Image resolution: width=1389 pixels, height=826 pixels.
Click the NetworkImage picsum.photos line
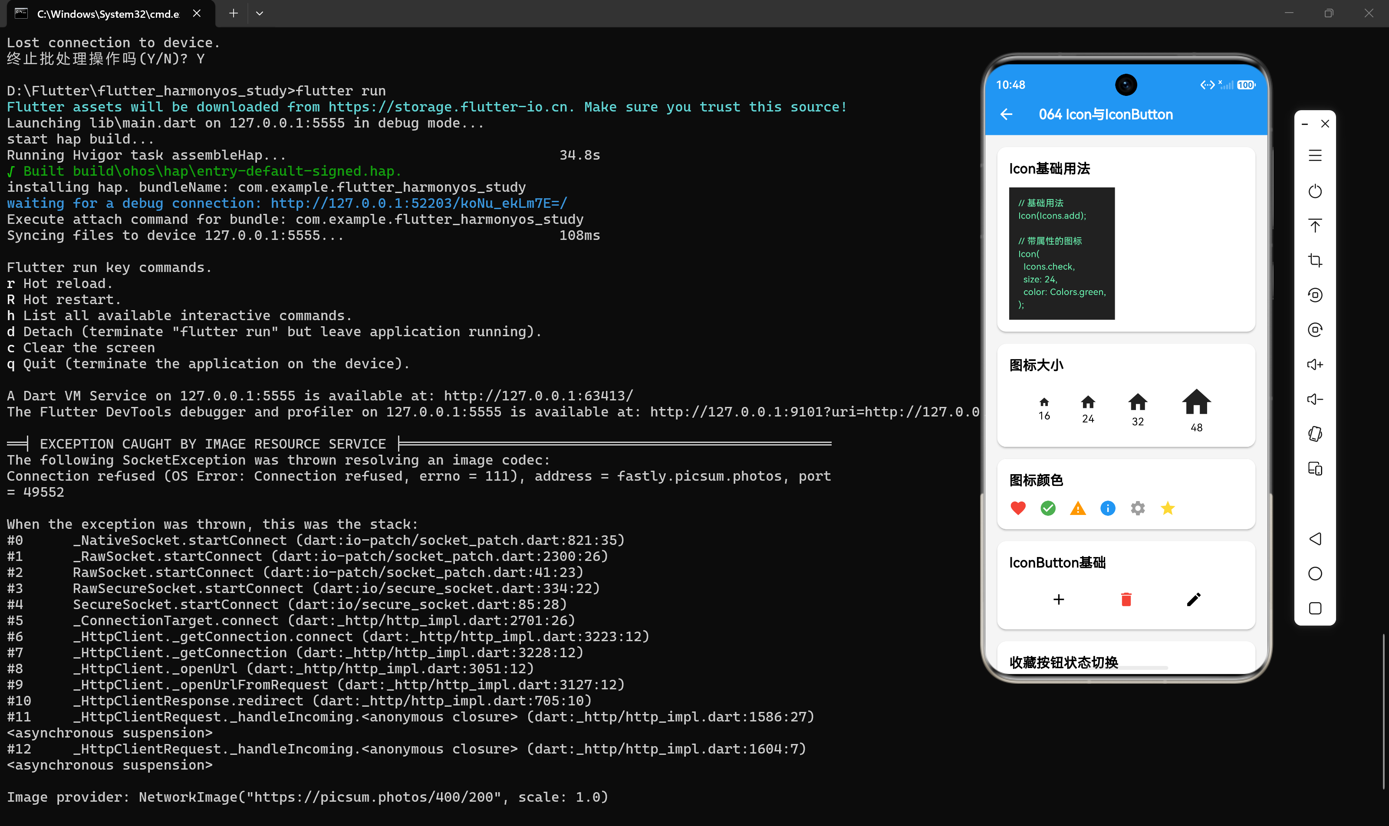point(307,797)
